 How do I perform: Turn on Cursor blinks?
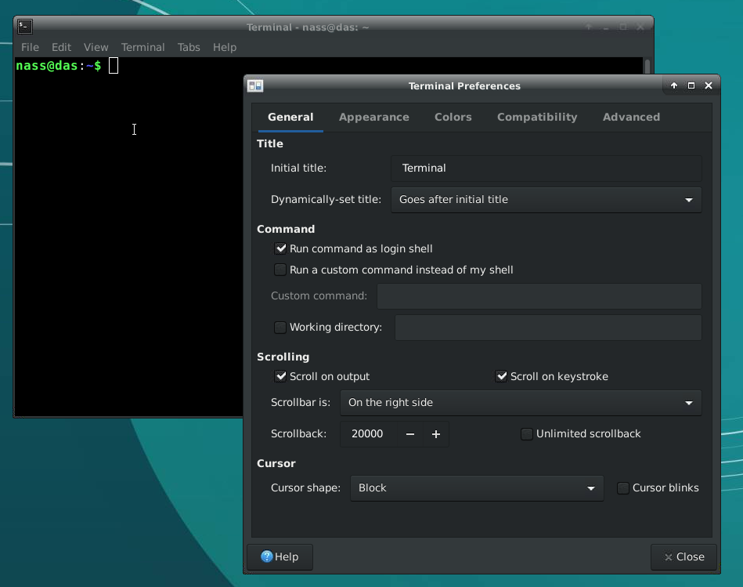(623, 488)
